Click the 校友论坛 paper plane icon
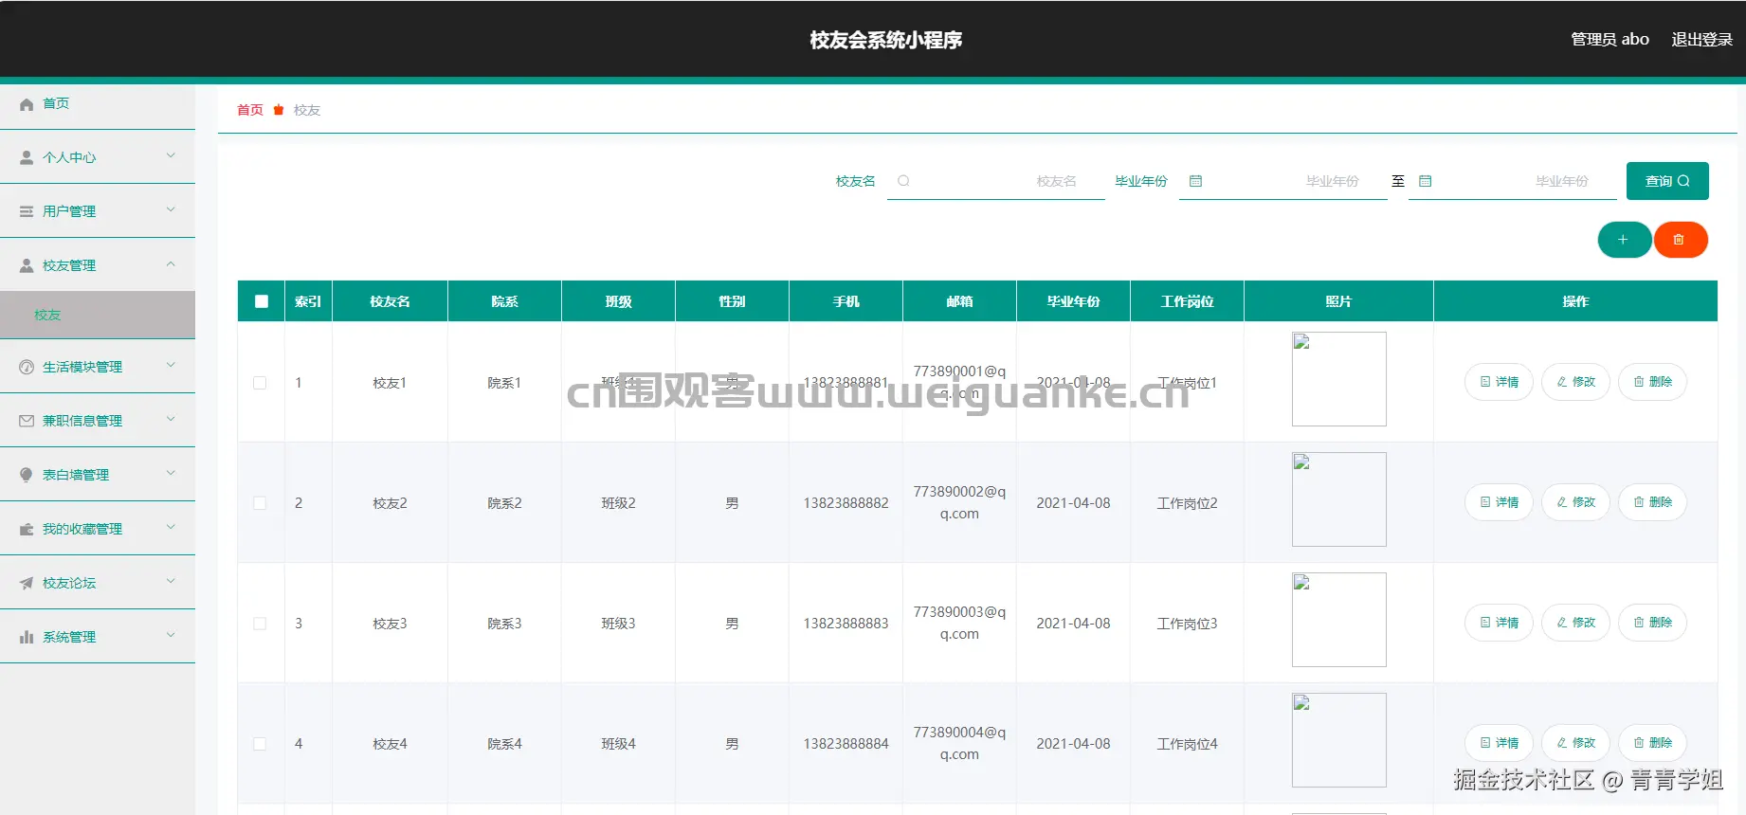Image resolution: width=1746 pixels, height=815 pixels. 27,584
